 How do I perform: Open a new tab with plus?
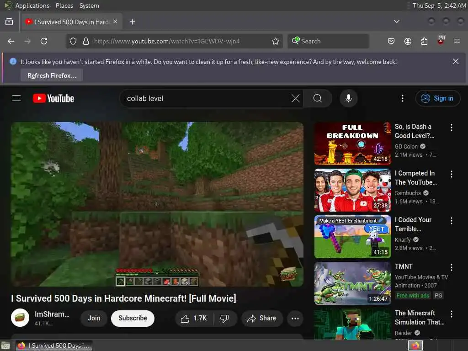(x=132, y=22)
